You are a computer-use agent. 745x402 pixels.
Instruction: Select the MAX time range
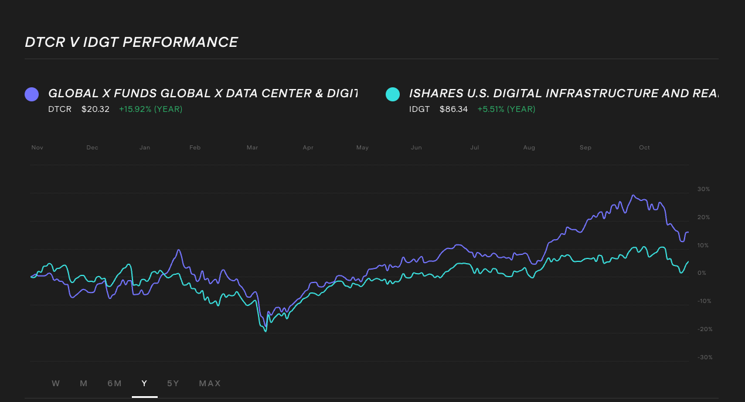point(209,383)
